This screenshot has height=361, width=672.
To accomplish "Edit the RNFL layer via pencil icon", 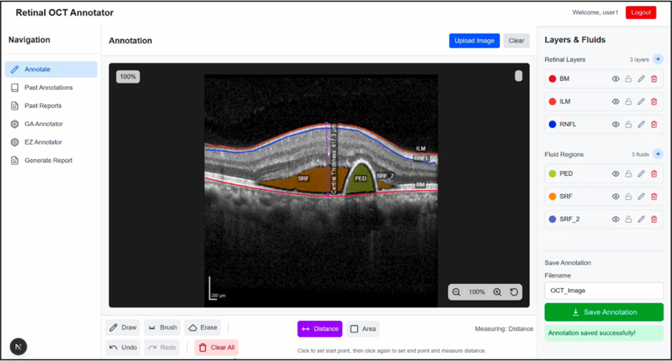I will coord(641,124).
